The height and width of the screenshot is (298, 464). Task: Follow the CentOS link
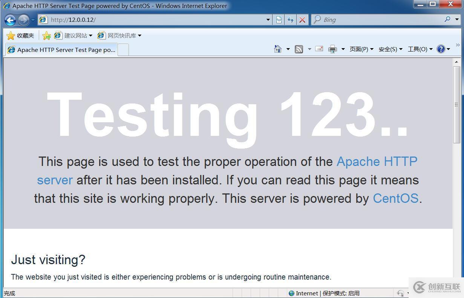point(395,198)
